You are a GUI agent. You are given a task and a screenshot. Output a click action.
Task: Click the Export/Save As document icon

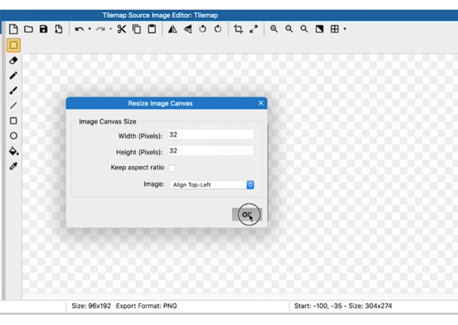(x=59, y=29)
